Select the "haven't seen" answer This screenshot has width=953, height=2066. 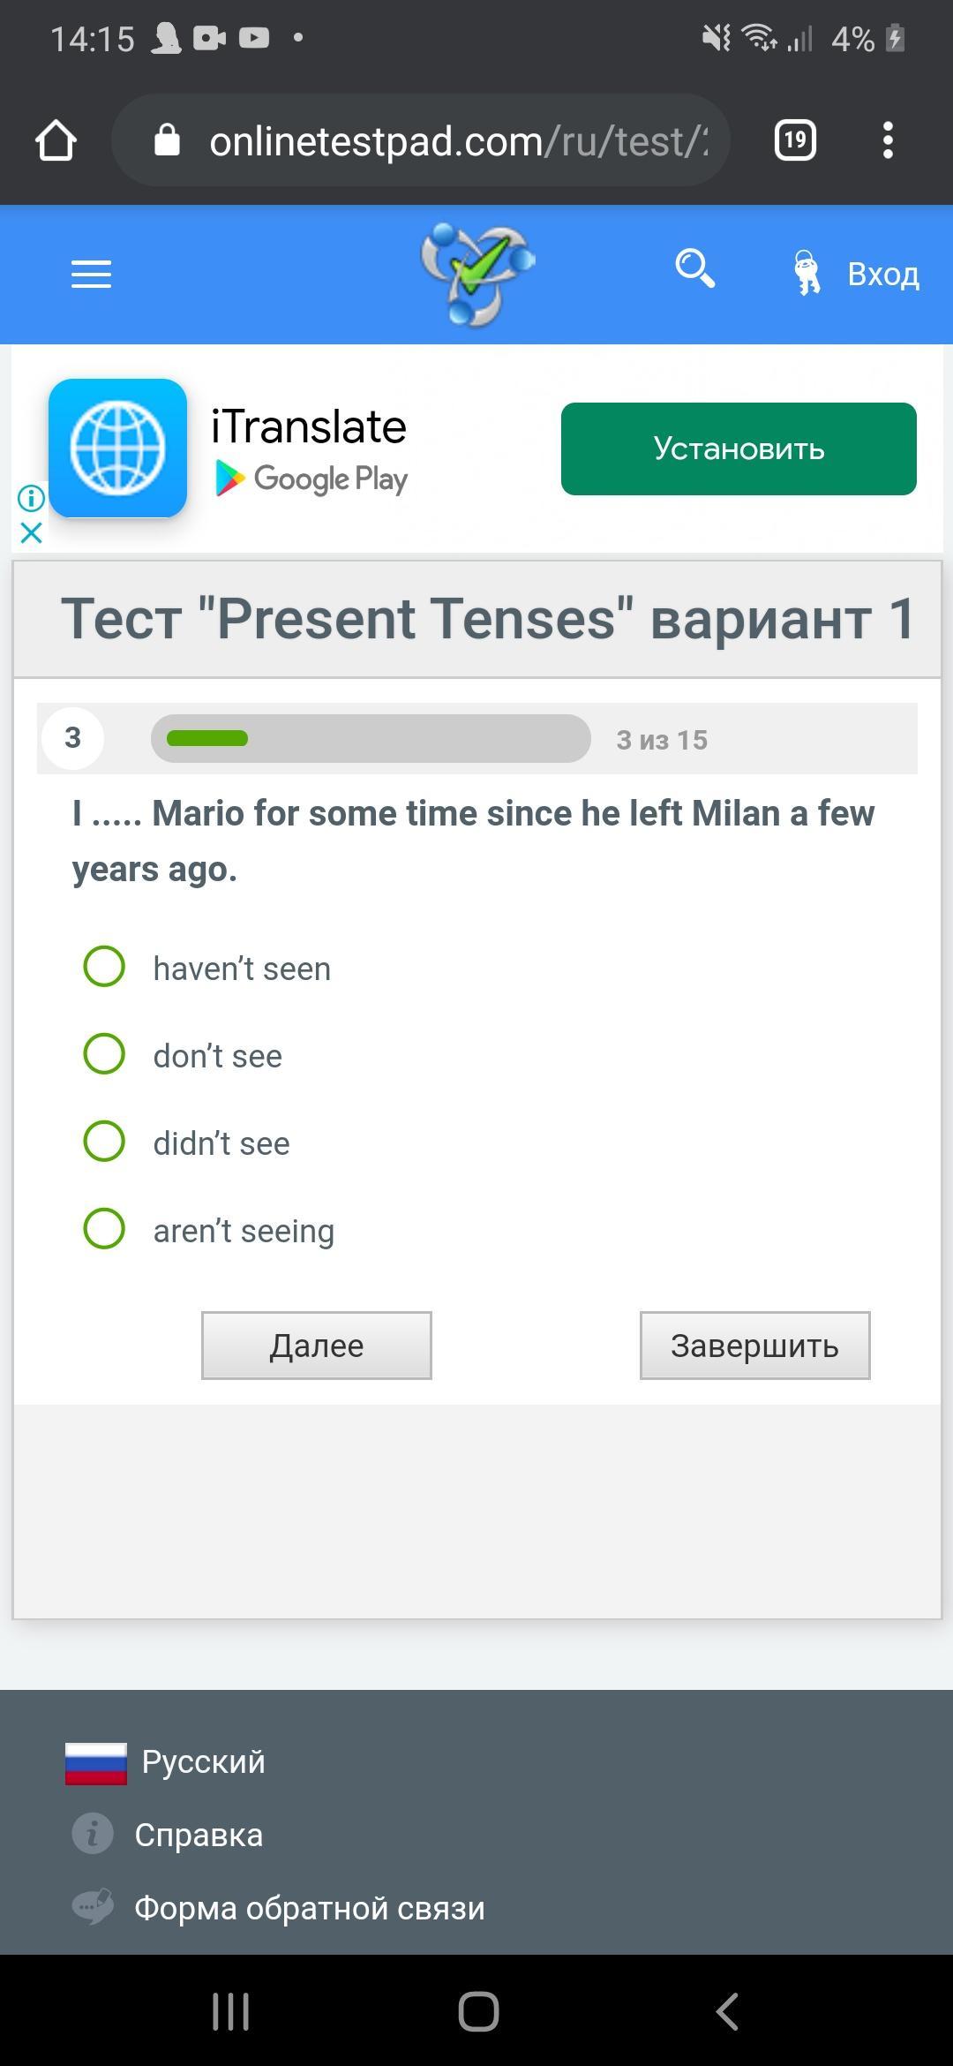click(104, 967)
